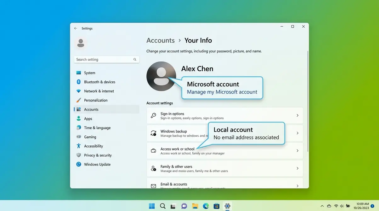Click the search magnifier in the Settings search box
Image resolution: width=379 pixels, height=211 pixels.
(135, 59)
